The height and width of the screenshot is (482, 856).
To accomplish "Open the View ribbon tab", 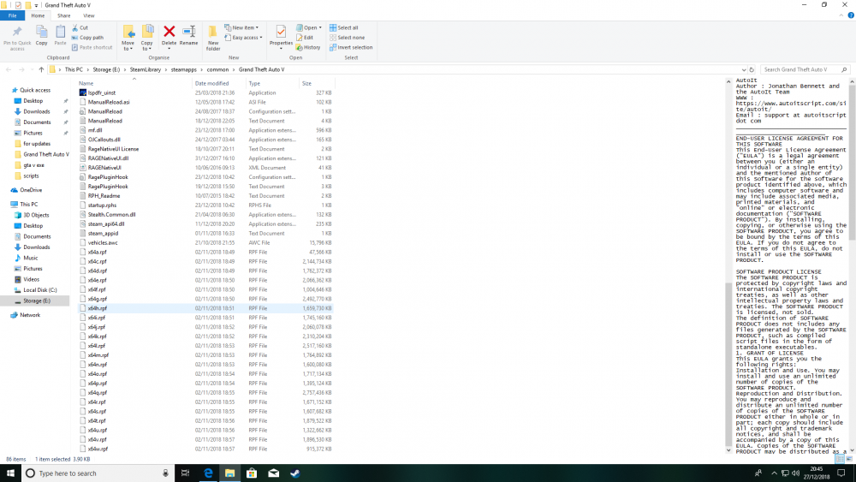I will click(88, 15).
